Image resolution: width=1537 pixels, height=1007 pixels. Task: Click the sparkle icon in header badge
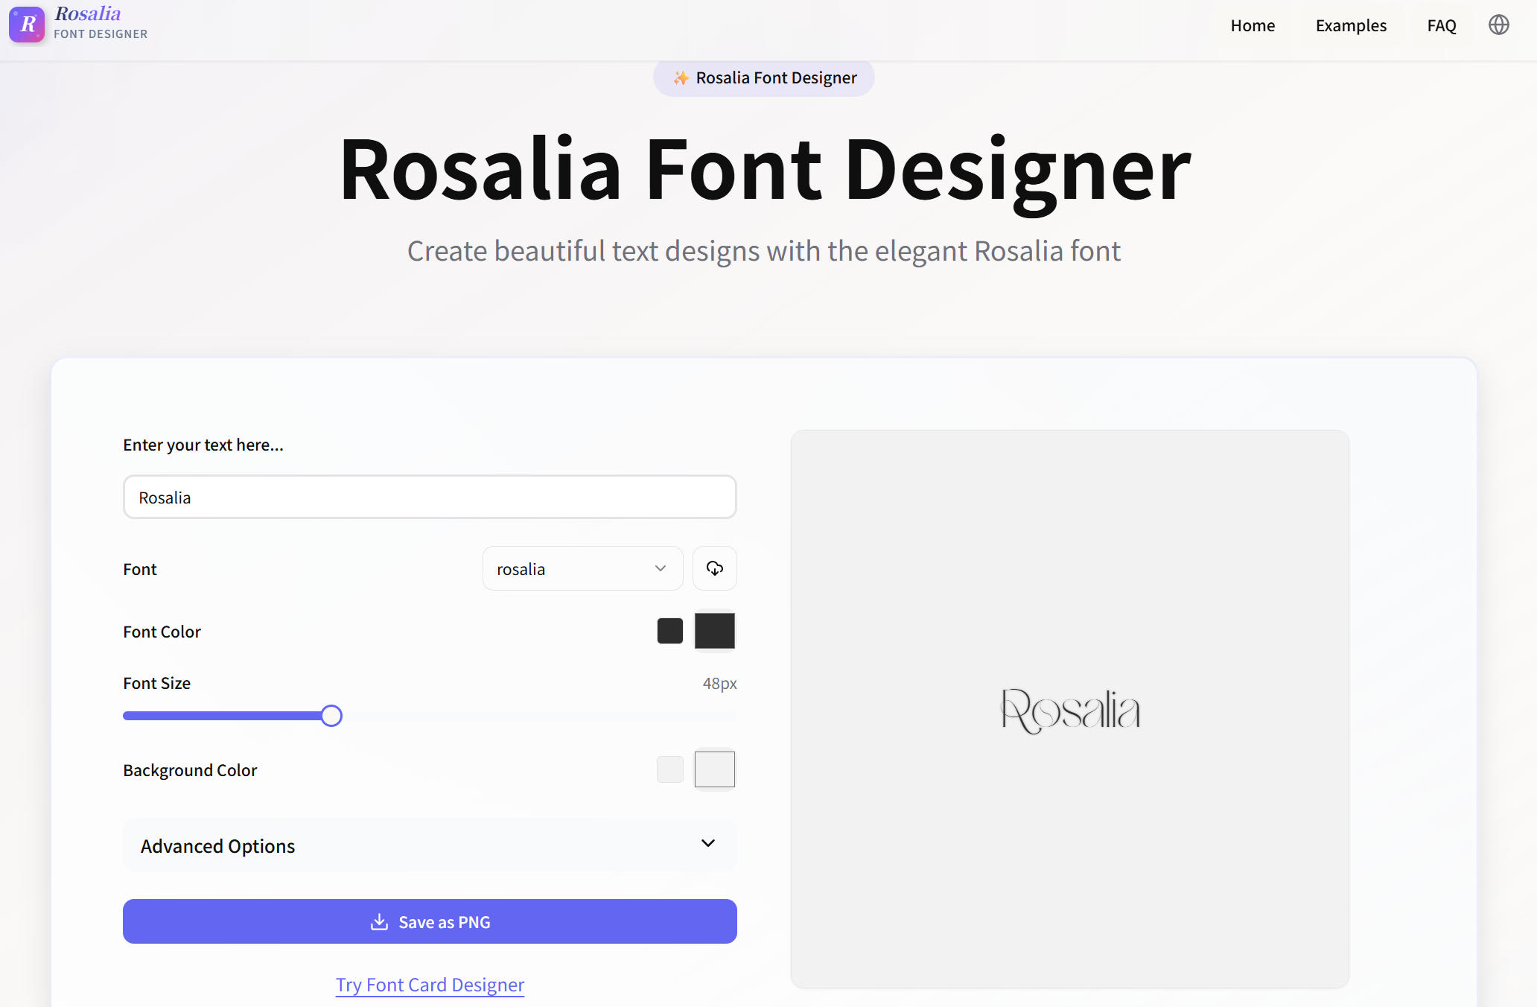[681, 77]
